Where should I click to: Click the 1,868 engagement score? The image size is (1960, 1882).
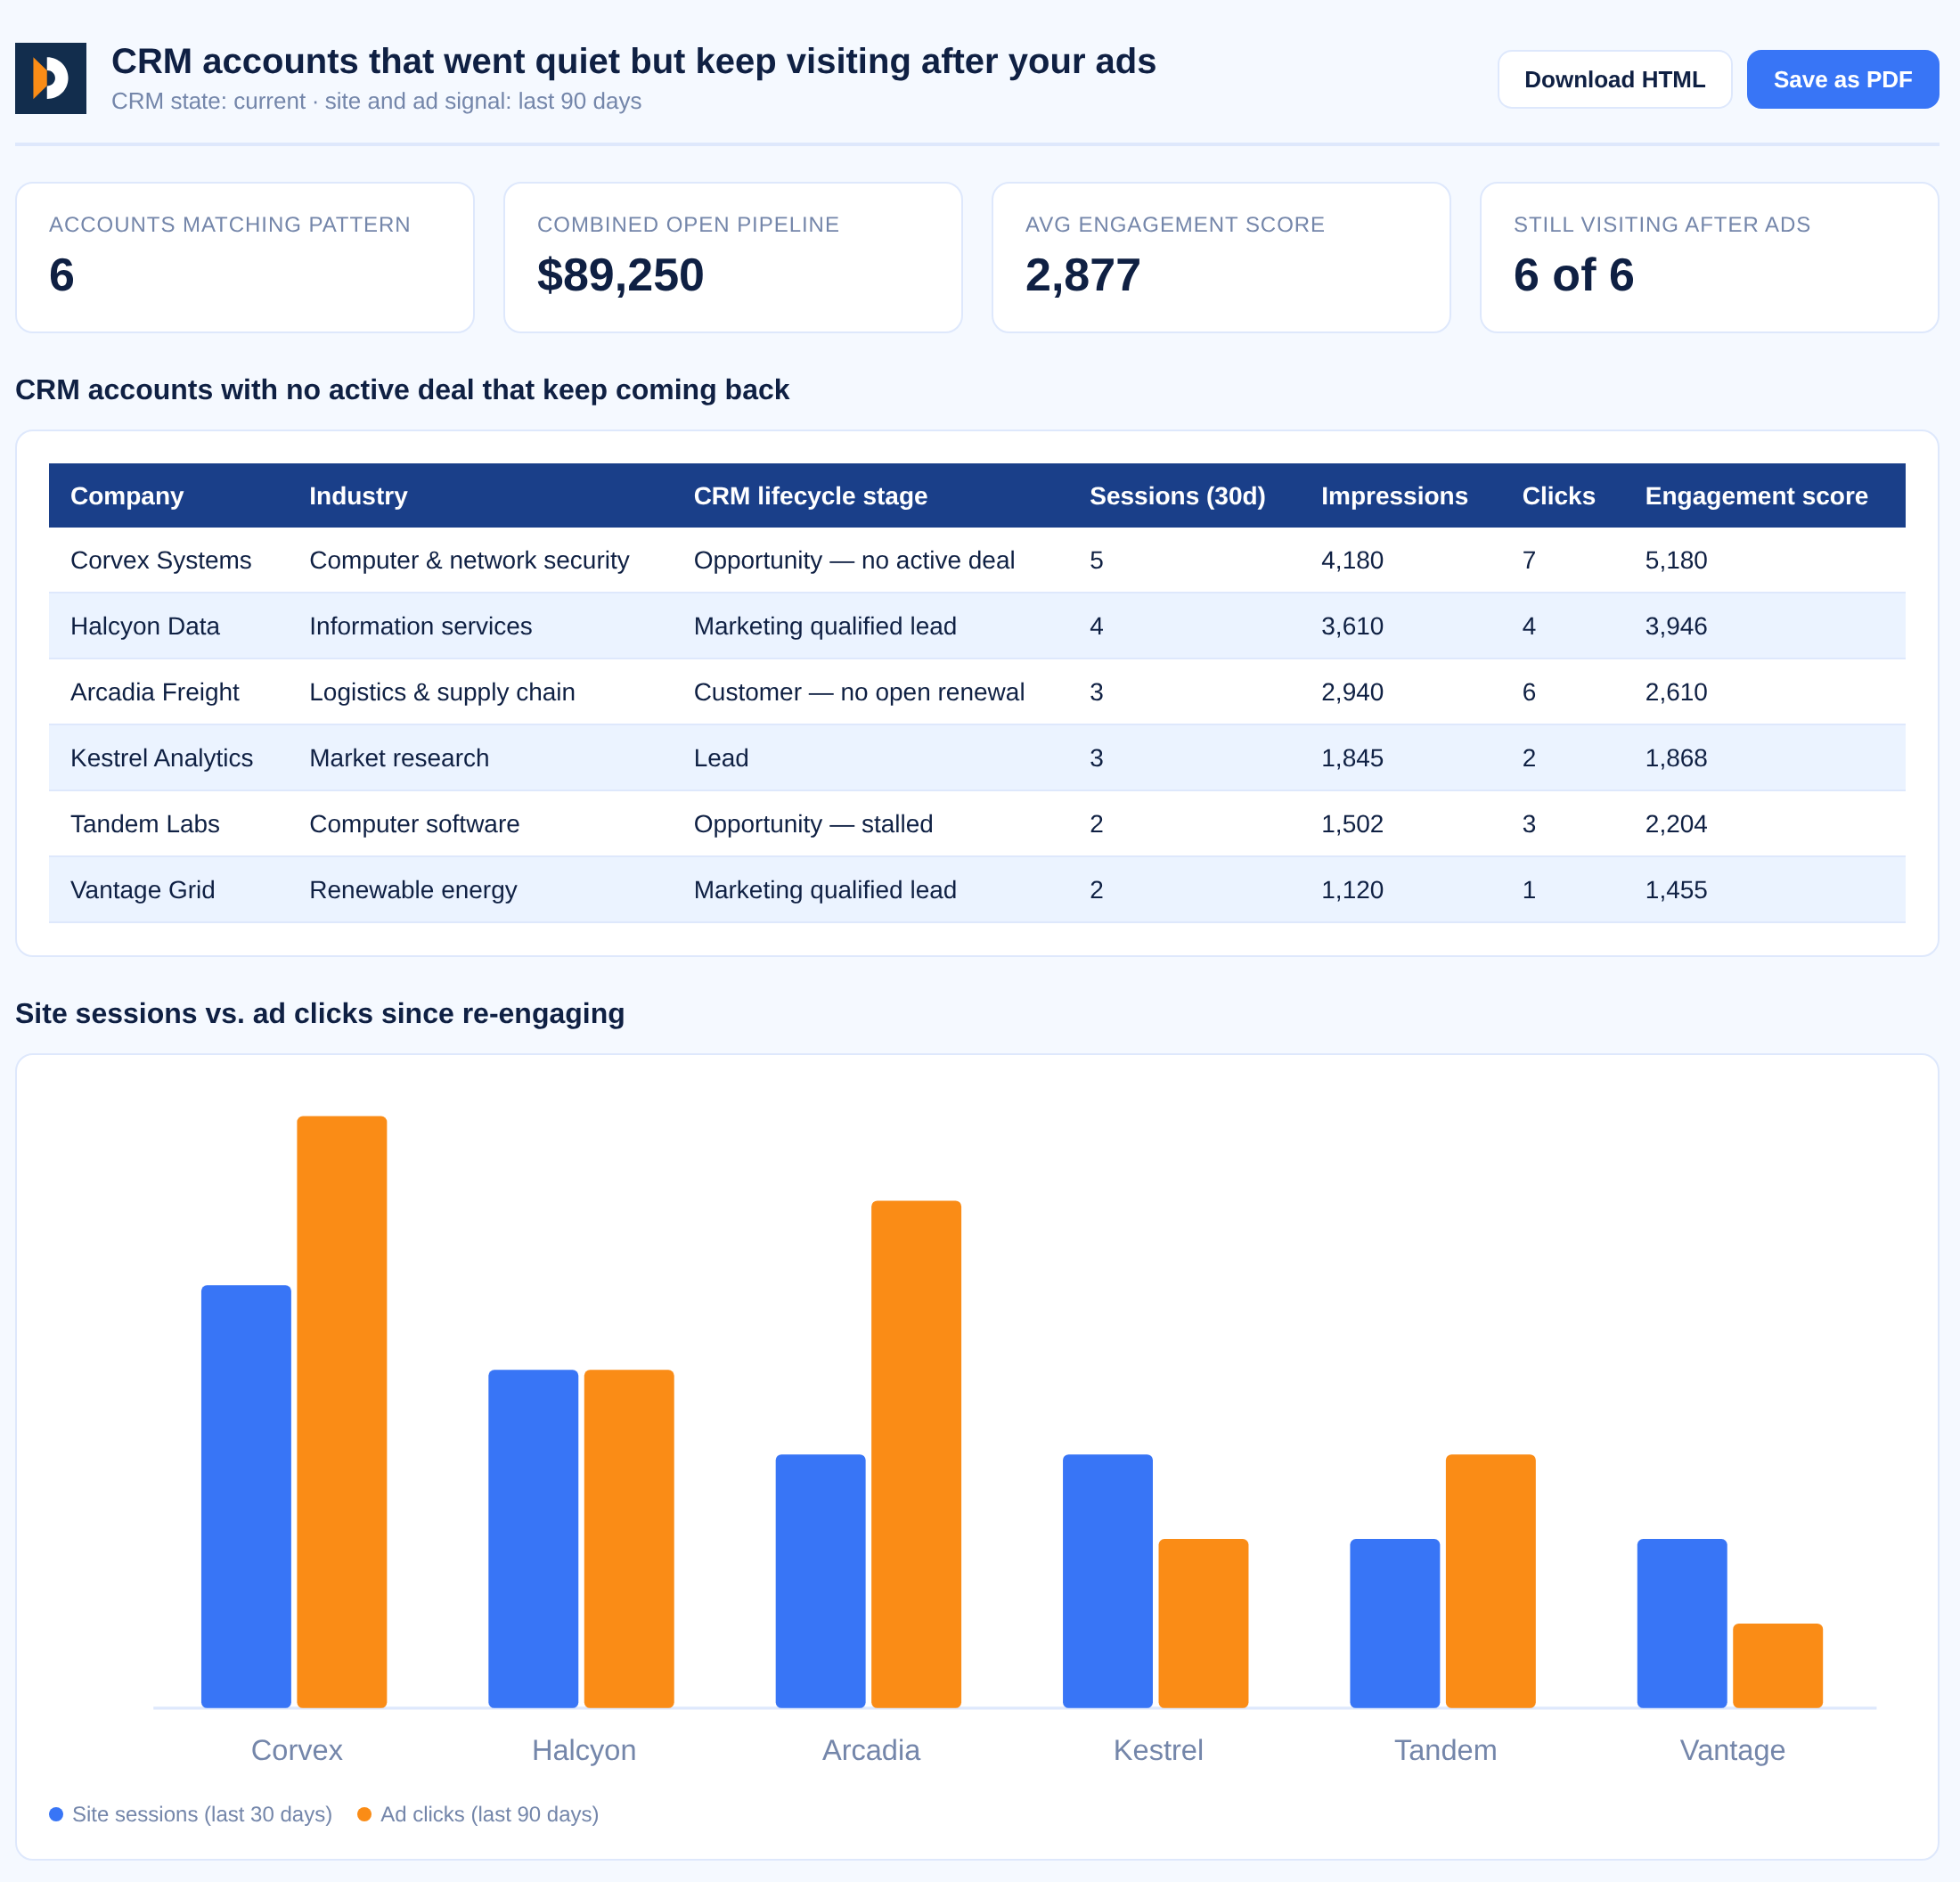click(1676, 758)
